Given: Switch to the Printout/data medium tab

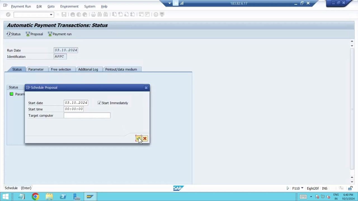Looking at the screenshot, I should [x=121, y=69].
